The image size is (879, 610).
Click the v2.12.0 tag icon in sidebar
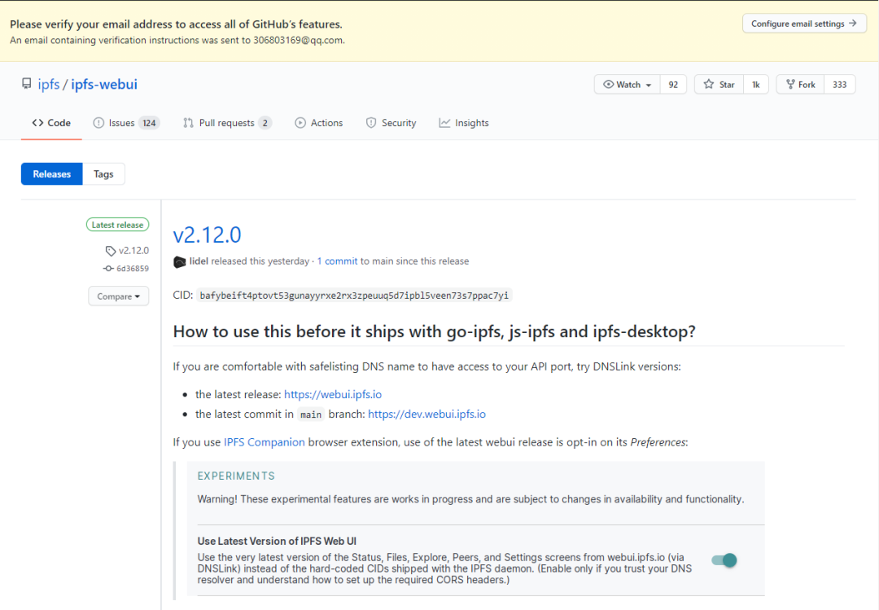(x=111, y=251)
